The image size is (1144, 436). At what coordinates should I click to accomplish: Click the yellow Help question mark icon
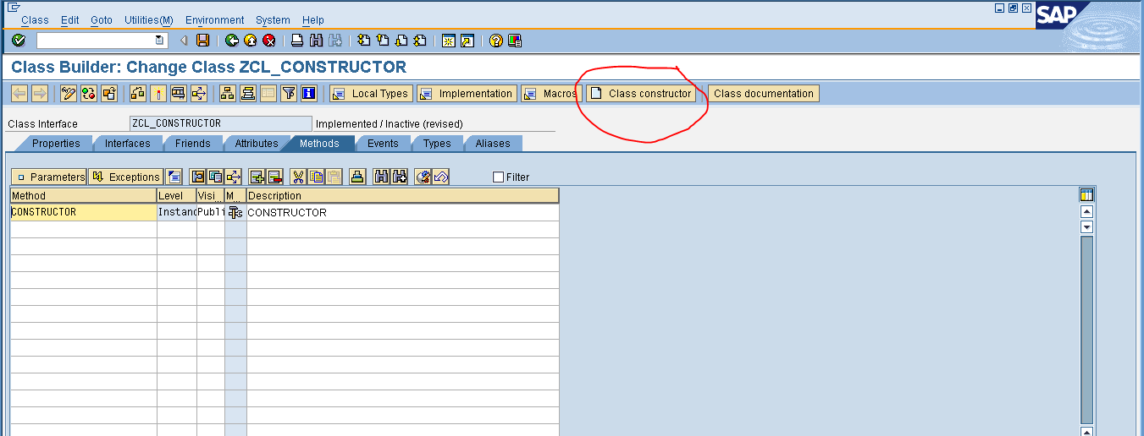(x=496, y=40)
